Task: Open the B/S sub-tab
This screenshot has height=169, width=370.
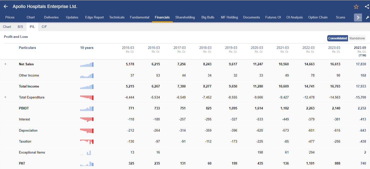Action: click(20, 27)
